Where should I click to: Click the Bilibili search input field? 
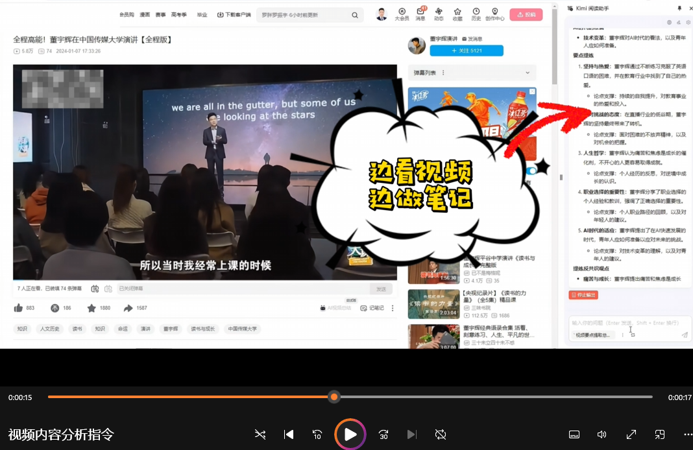coord(304,15)
